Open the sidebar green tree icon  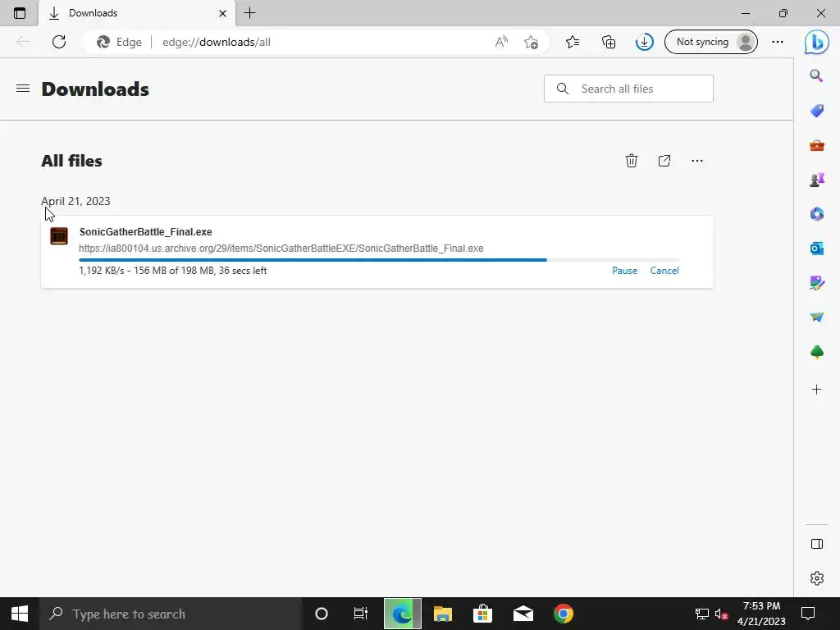pyautogui.click(x=816, y=352)
